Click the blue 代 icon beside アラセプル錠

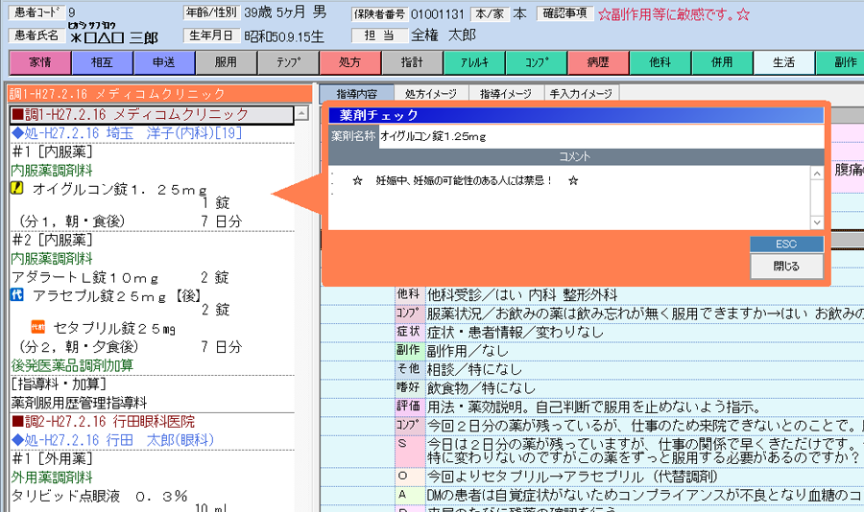17,295
